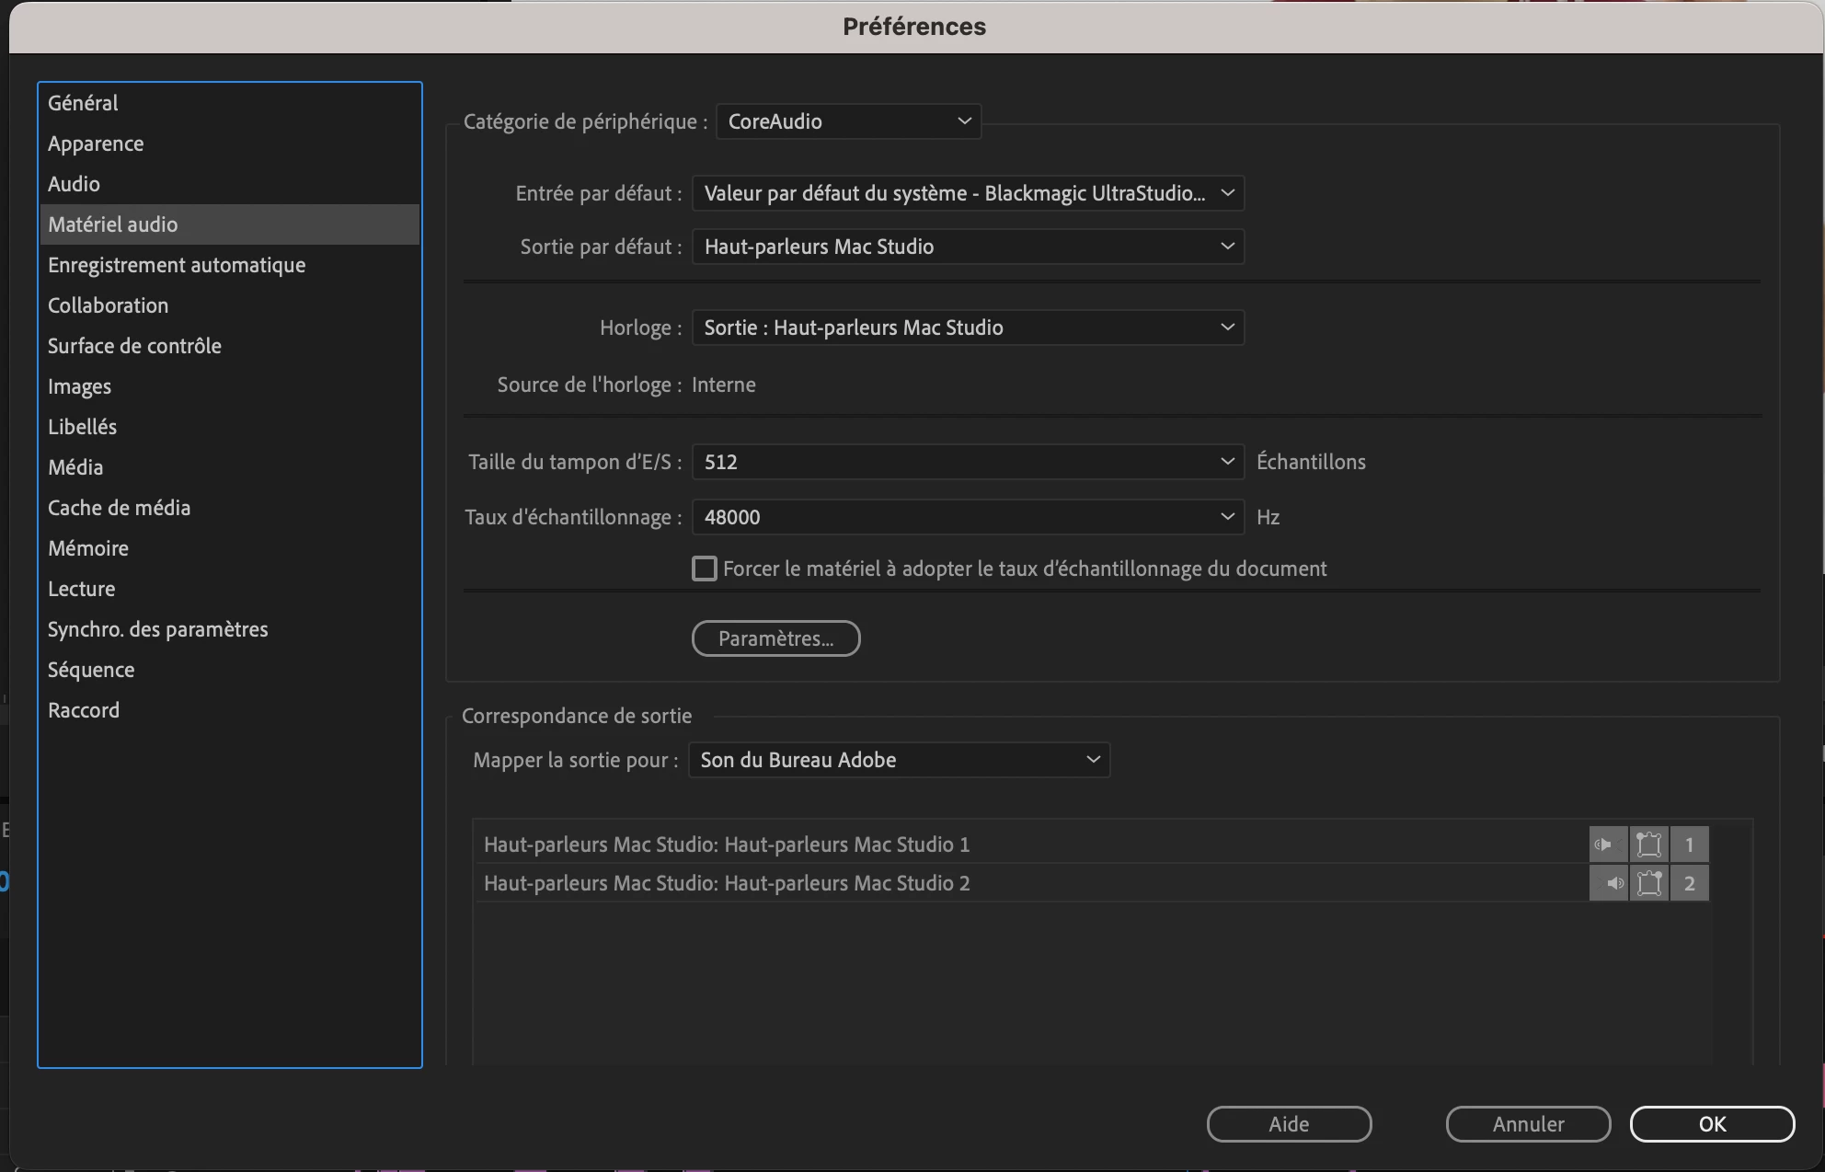Viewport: 1825px width, 1172px height.
Task: Select Cache de média in sidebar
Action: (120, 508)
